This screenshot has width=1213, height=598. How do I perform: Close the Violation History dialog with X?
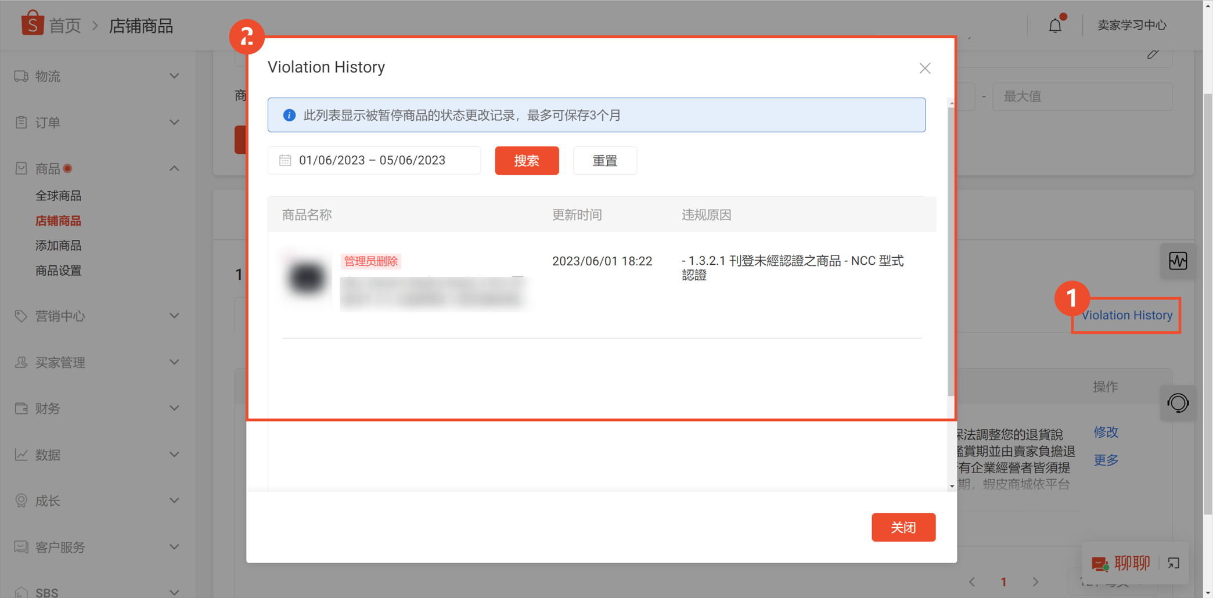[x=925, y=68]
